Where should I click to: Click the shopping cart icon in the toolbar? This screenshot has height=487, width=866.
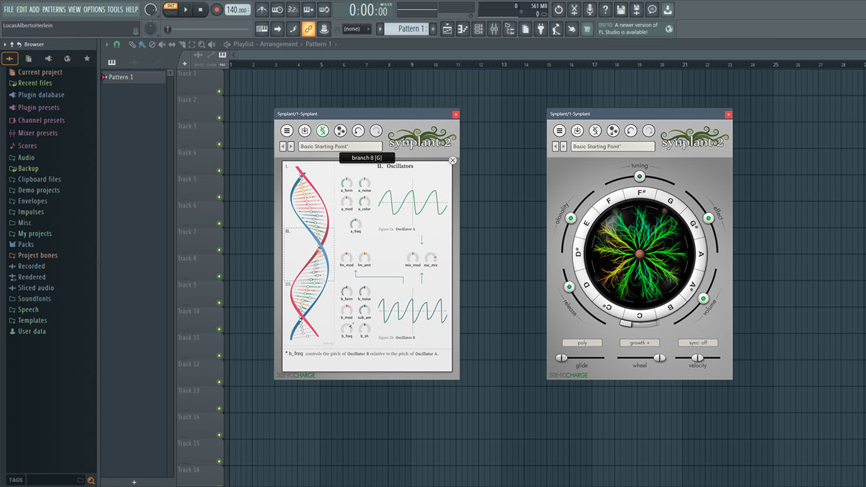pyautogui.click(x=587, y=29)
